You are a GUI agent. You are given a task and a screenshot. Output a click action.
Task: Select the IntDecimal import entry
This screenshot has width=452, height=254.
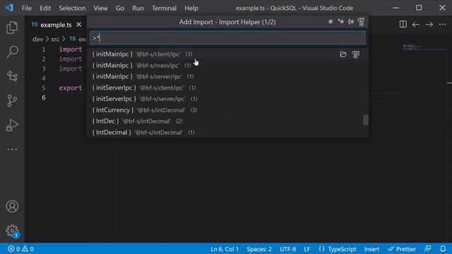[227, 132]
